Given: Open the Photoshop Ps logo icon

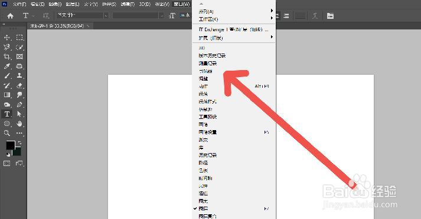Looking at the screenshot, I should pyautogui.click(x=4, y=4).
